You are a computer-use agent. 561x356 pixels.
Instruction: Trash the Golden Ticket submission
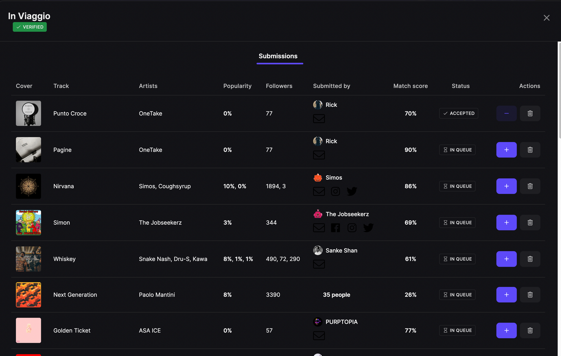point(530,330)
